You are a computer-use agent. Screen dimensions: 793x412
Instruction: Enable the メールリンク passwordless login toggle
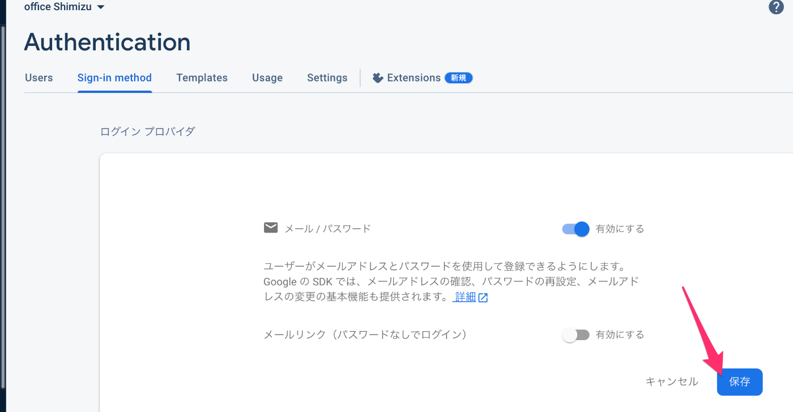(x=576, y=335)
